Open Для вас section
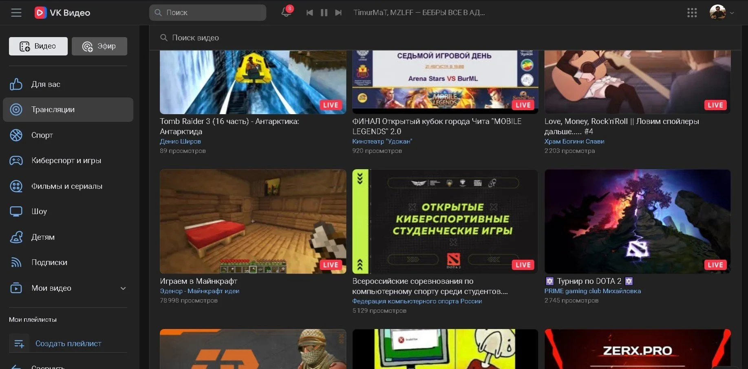 click(x=68, y=84)
